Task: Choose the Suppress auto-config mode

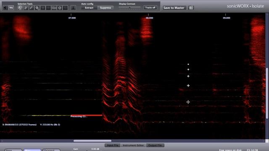Action: pyautogui.click(x=105, y=8)
